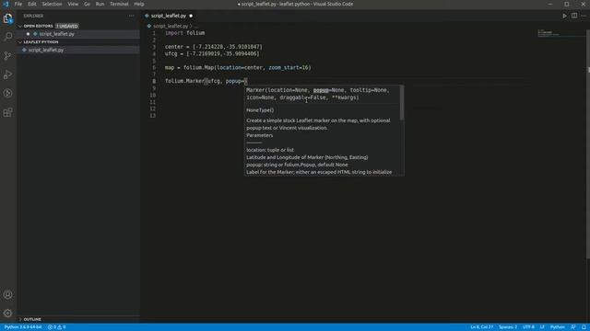Click the Ln 8, Col 27 cursor position indicator

(481, 327)
